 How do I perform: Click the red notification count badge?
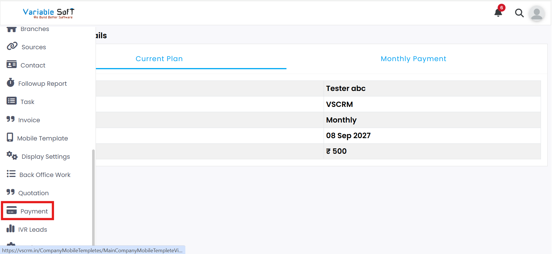(501, 8)
